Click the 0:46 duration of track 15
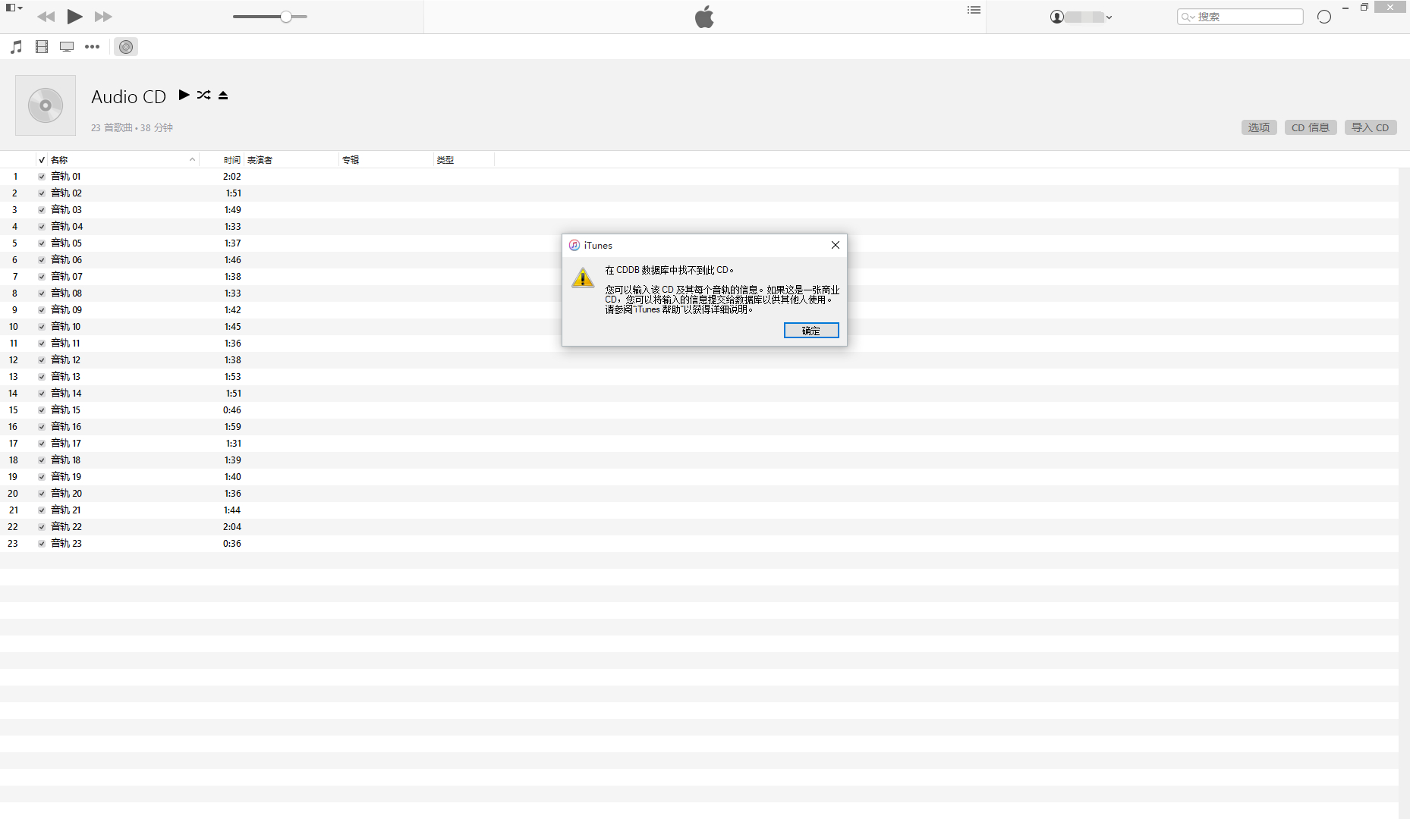 coord(232,410)
